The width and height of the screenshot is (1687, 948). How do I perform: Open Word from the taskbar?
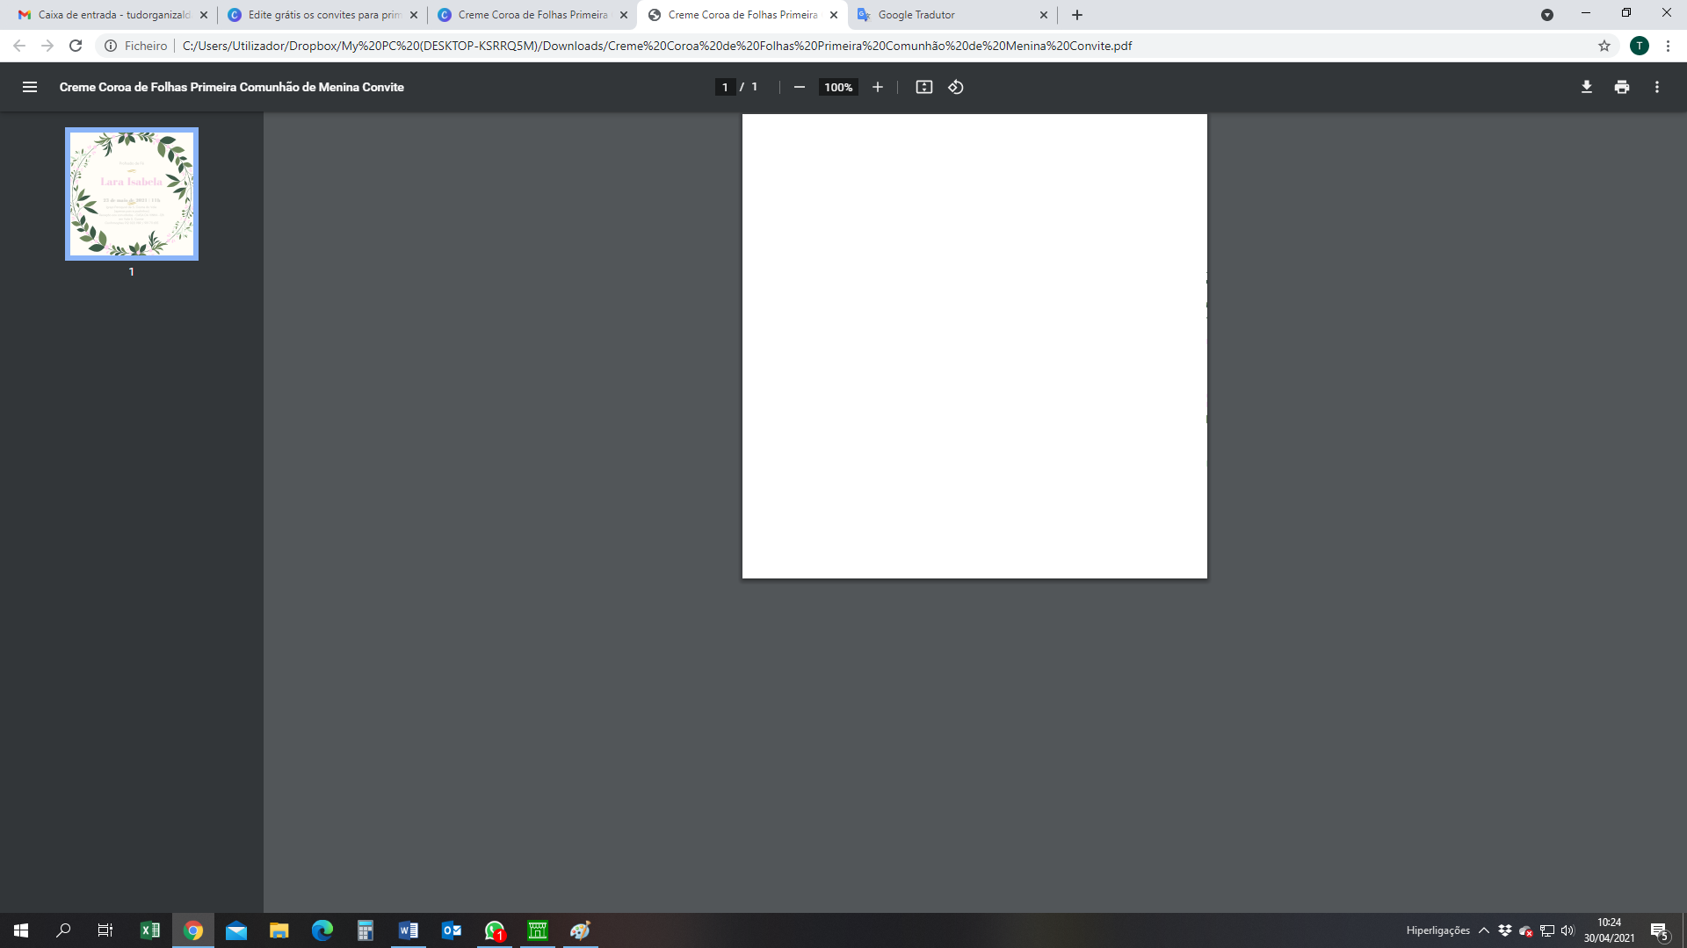coord(409,930)
